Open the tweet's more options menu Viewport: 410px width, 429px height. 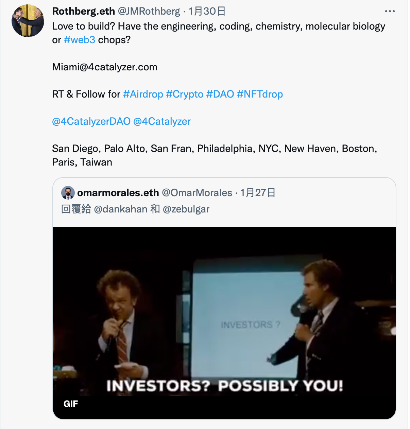pyautogui.click(x=390, y=12)
